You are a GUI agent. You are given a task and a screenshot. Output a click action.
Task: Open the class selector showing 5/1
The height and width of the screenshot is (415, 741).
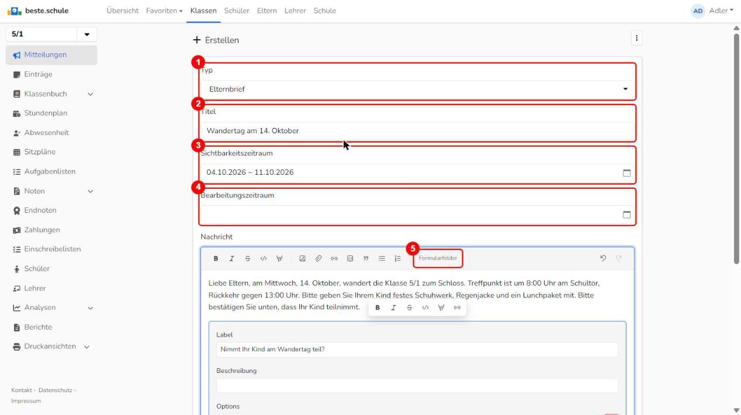51,34
